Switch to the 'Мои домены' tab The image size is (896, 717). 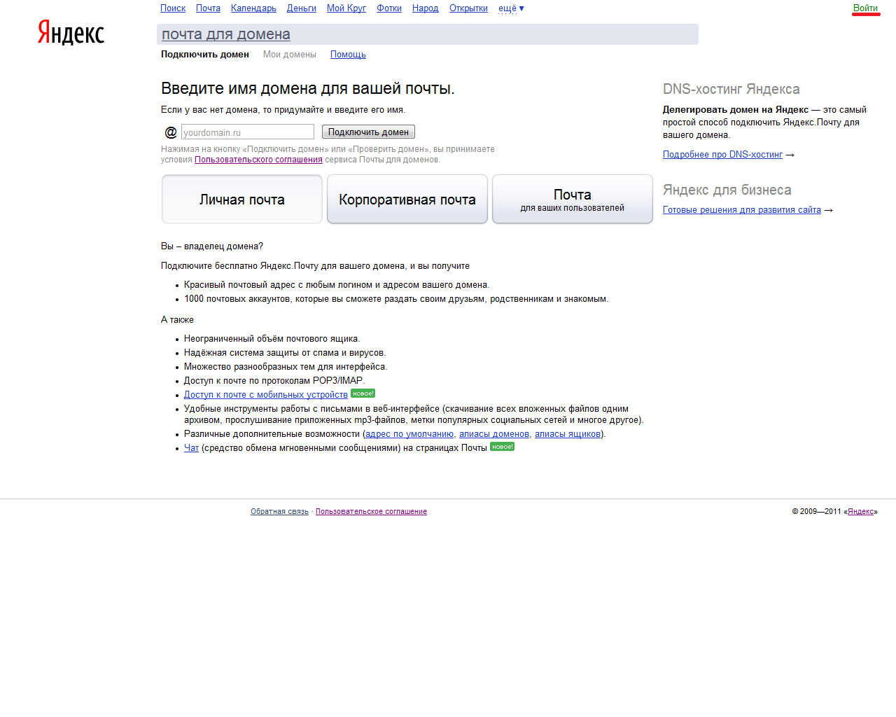tap(290, 55)
